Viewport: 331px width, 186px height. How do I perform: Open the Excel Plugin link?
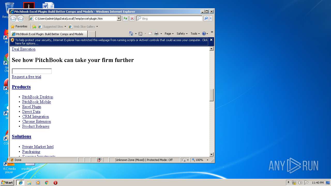click(32, 107)
